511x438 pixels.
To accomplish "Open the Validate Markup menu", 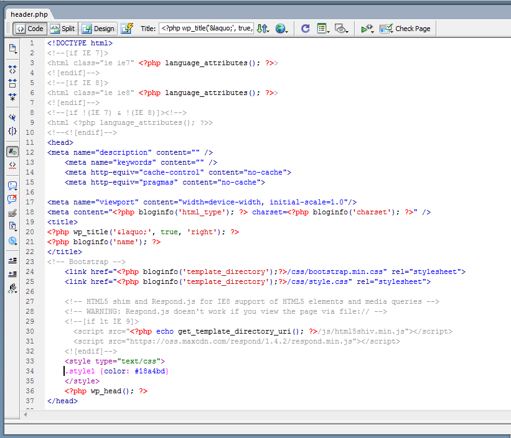I will click(367, 29).
